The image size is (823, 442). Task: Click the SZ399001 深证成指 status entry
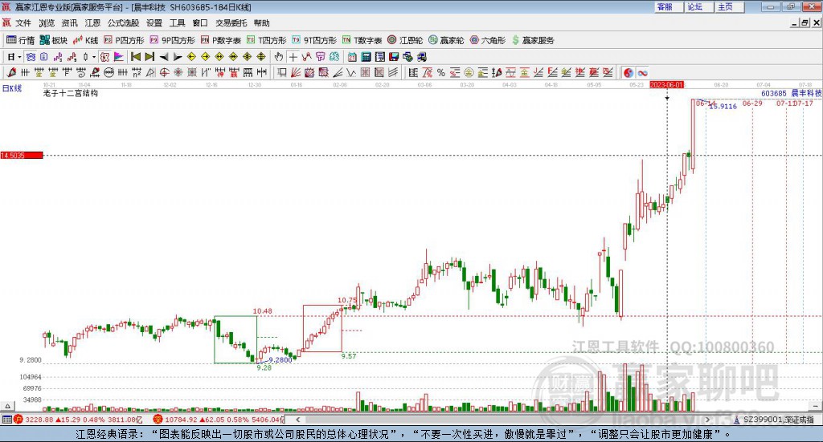point(778,420)
